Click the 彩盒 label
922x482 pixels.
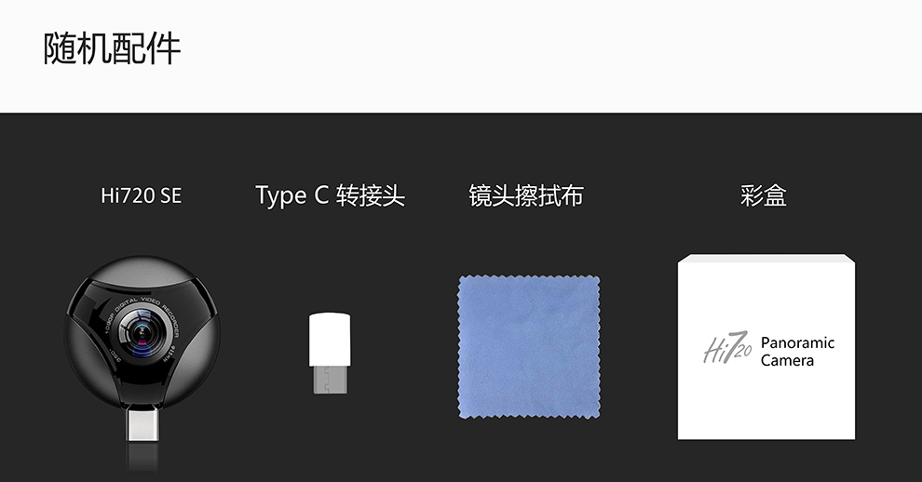tap(764, 195)
